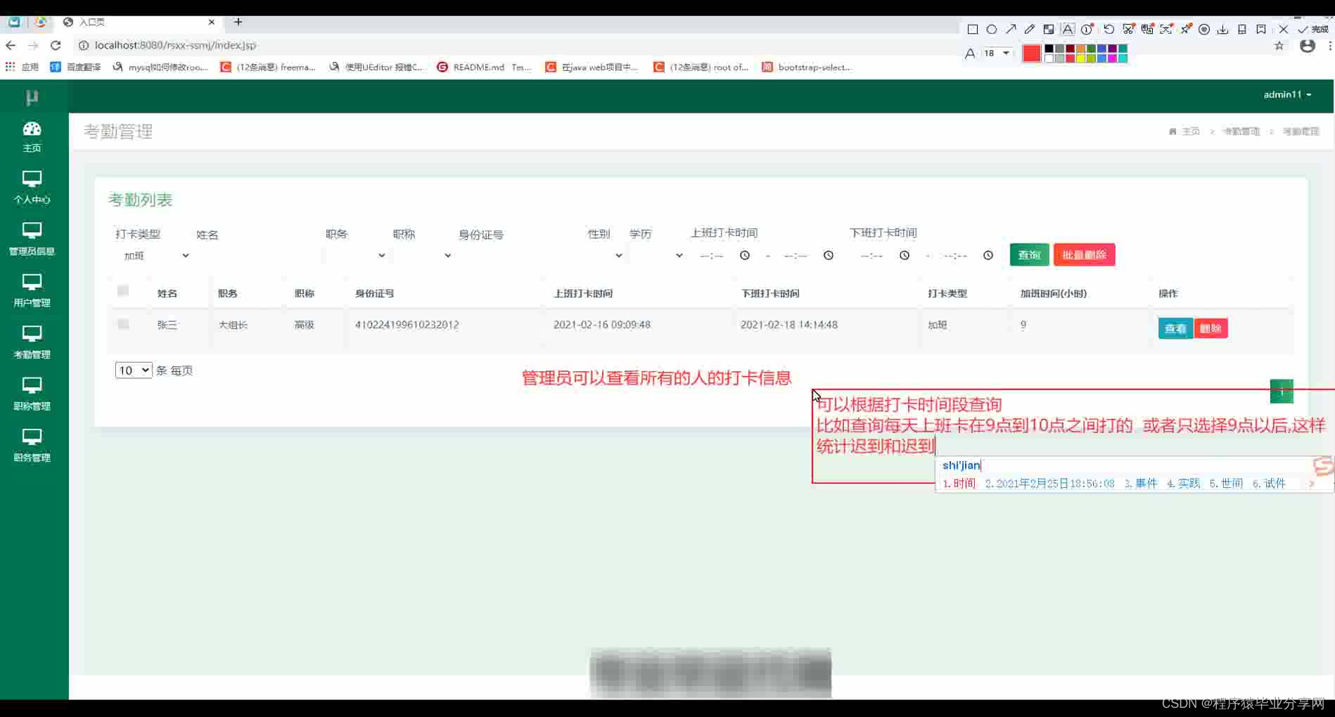Open 职务管理 in the sidebar
The height and width of the screenshot is (717, 1335).
pyautogui.click(x=32, y=446)
